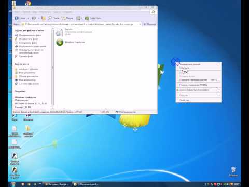Click the My Computer icon in Other Places
Viewport: 249px width, 187px height.
pyautogui.click(x=16, y=80)
